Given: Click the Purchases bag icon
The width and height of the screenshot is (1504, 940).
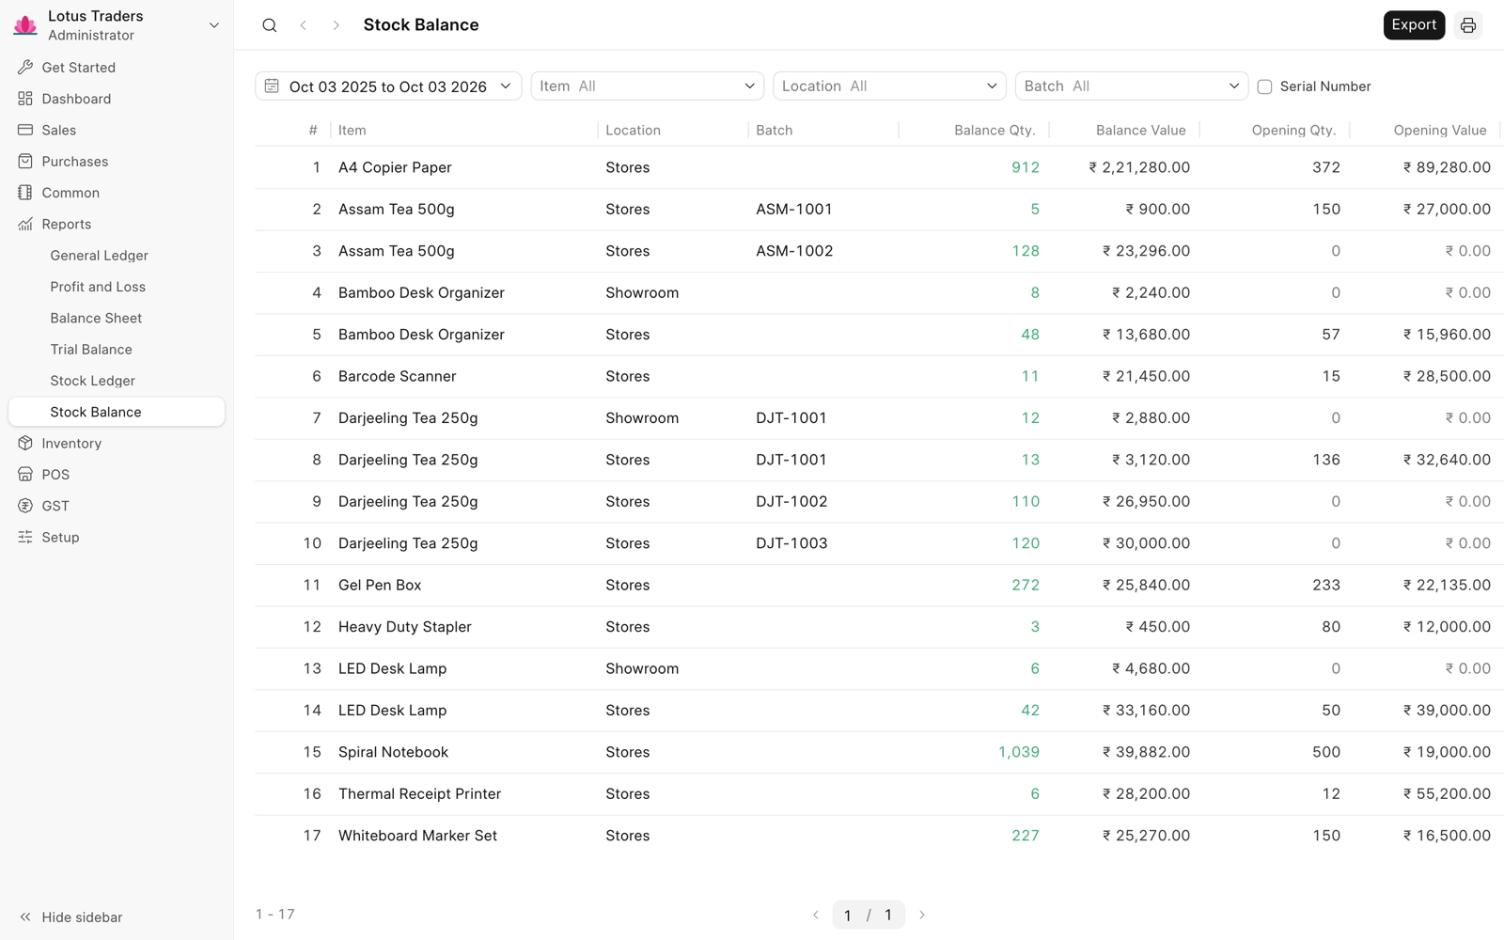Looking at the screenshot, I should tap(25, 162).
